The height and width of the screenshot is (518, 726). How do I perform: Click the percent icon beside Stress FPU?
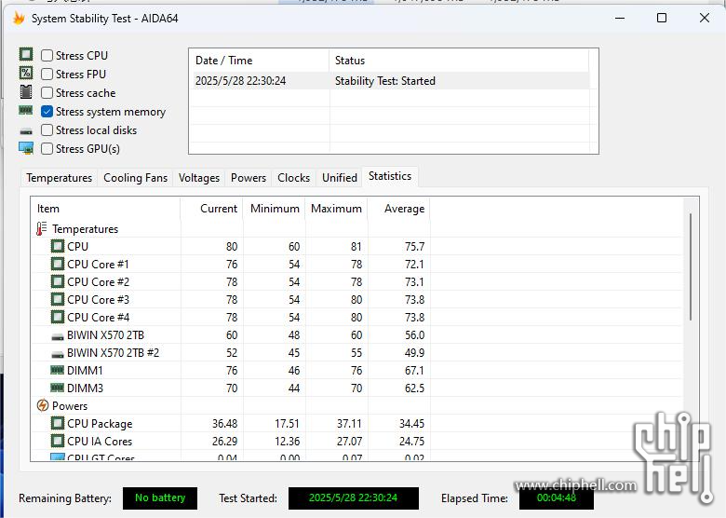[x=26, y=73]
